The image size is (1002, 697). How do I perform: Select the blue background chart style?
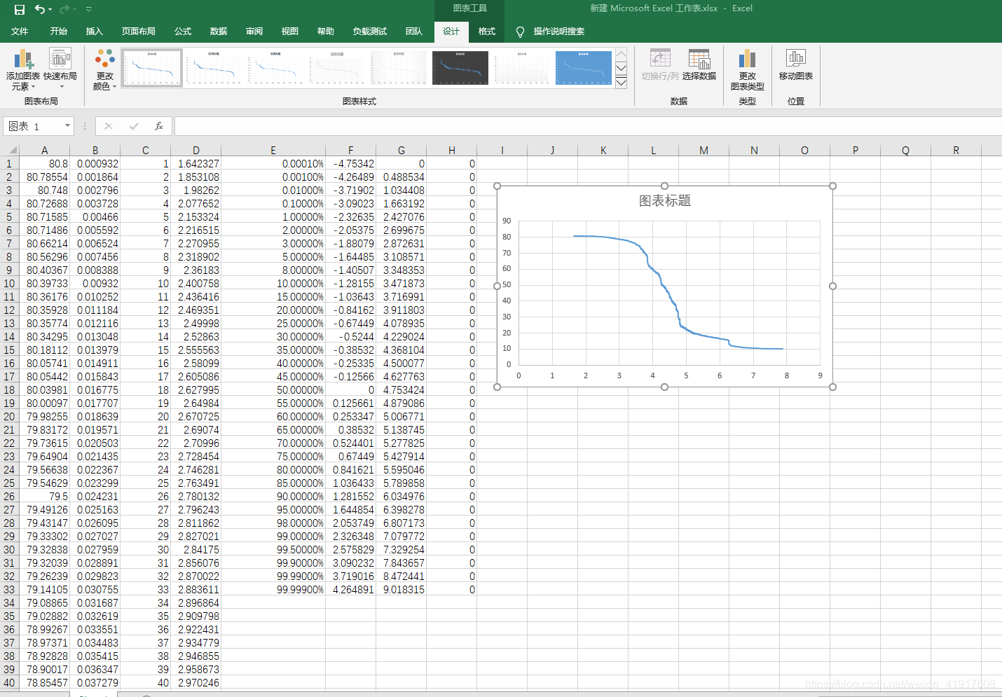click(x=584, y=68)
